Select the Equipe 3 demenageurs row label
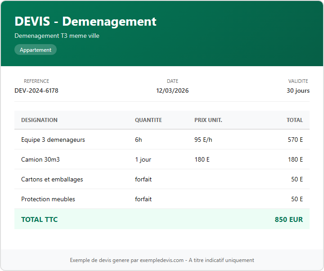This screenshot has width=324, height=271. (53, 140)
